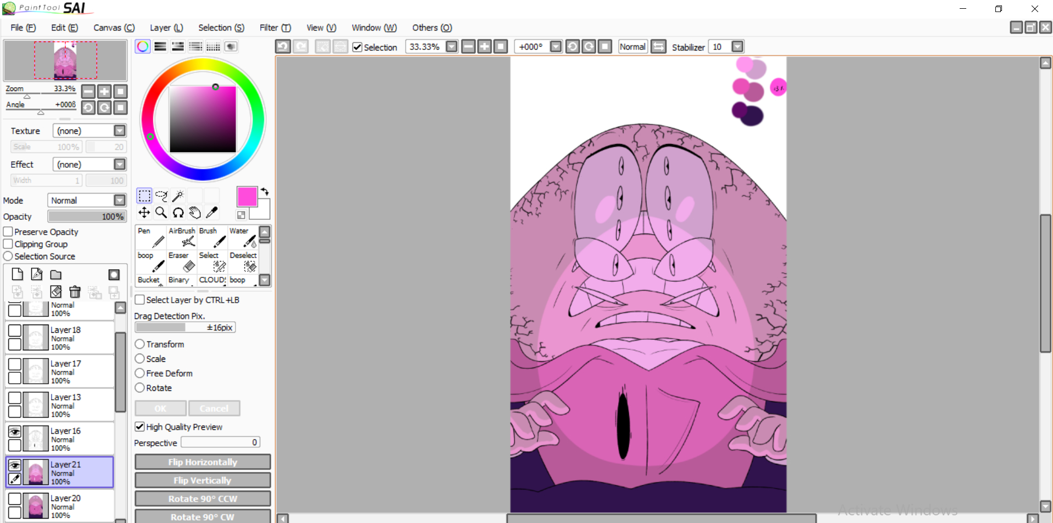Open the Texture dropdown
Screen dimensions: 1053x523
(x=120, y=130)
